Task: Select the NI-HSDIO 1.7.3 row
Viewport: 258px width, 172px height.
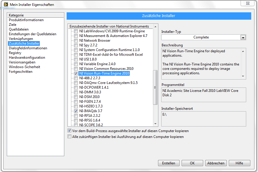Action: tap(91, 106)
